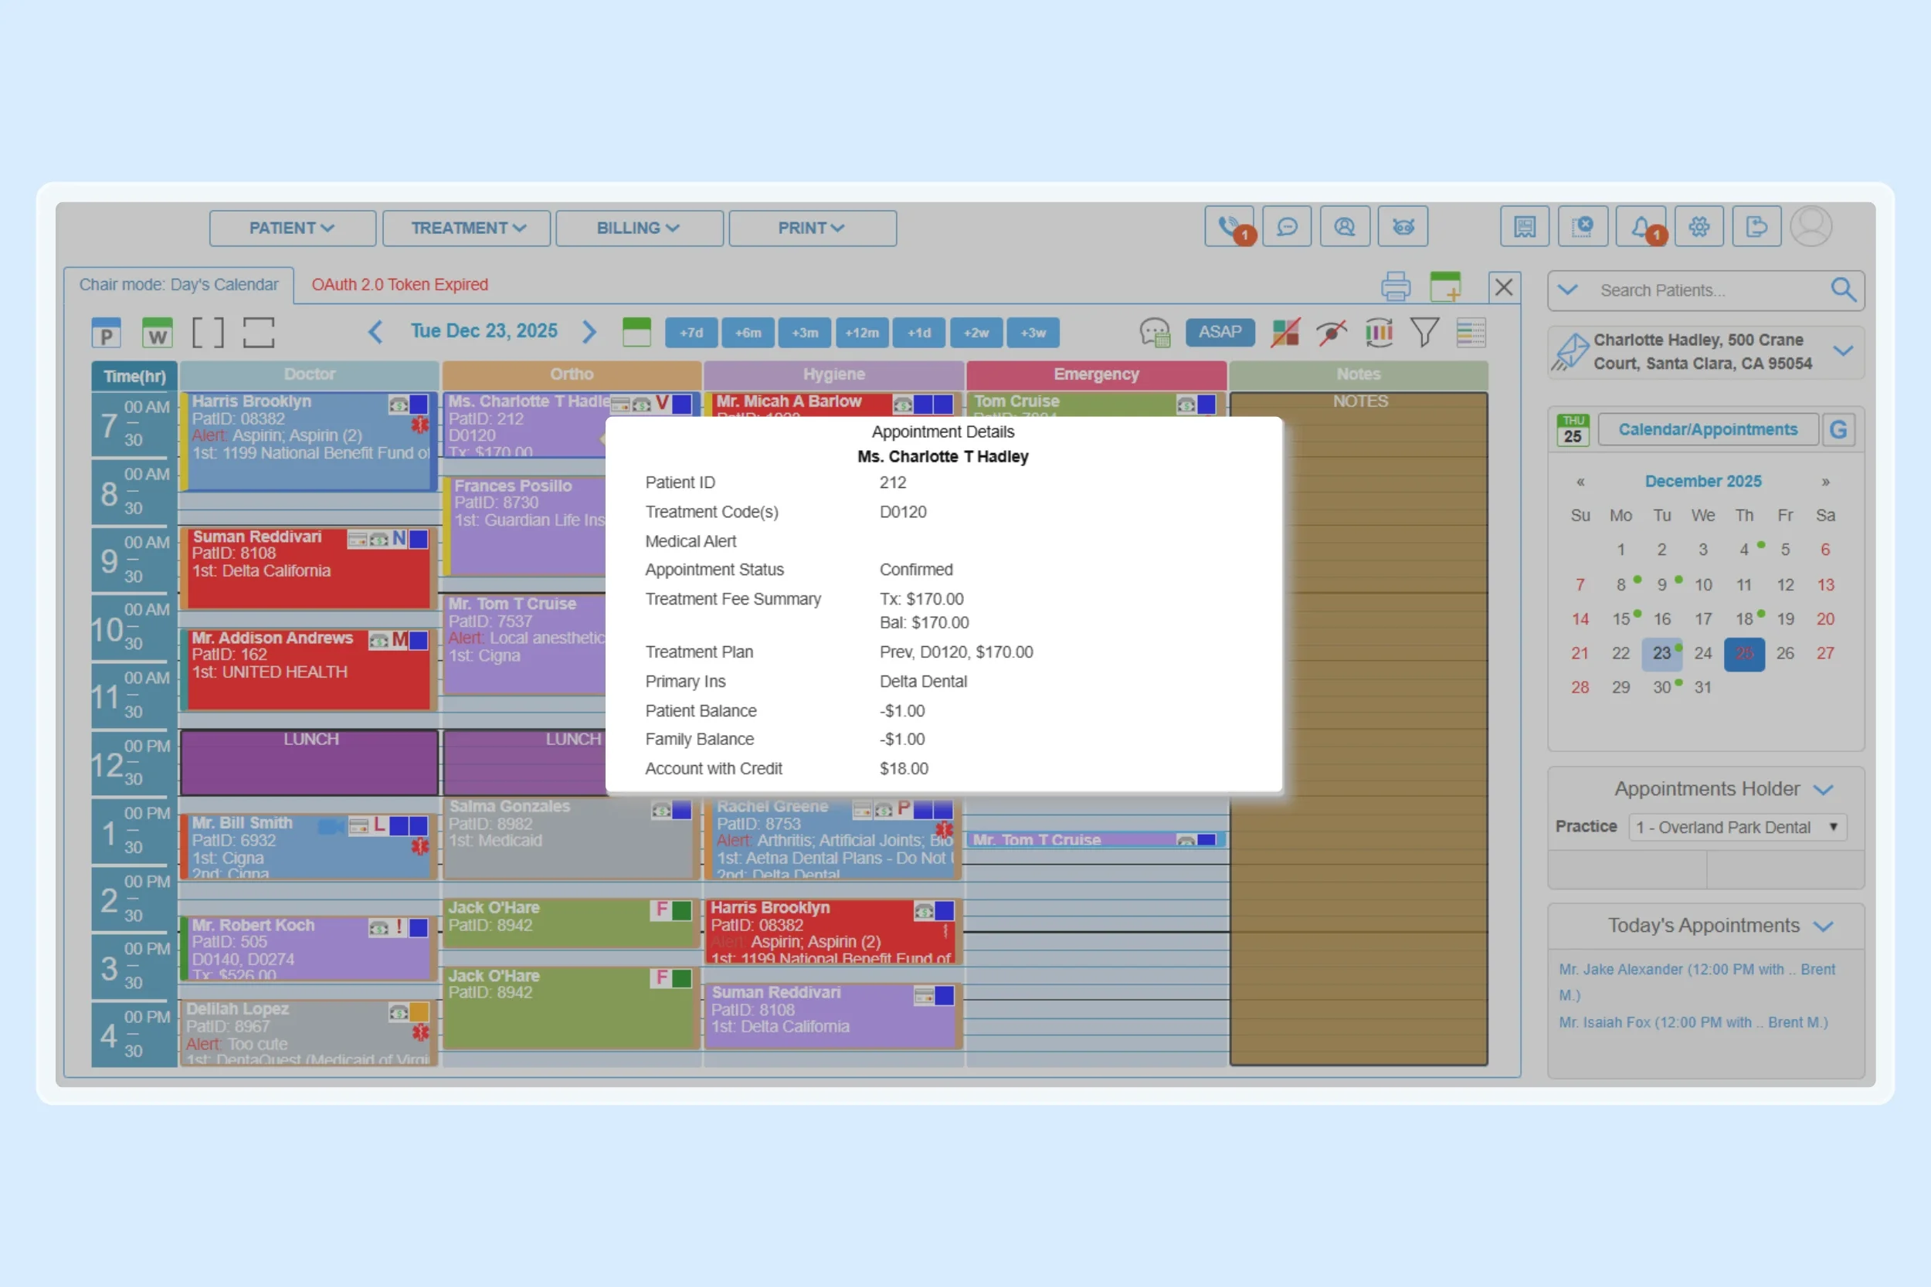The image size is (1931, 1287).
Task: Open the messaging with calendar icon on the toolbar
Action: [x=1156, y=333]
